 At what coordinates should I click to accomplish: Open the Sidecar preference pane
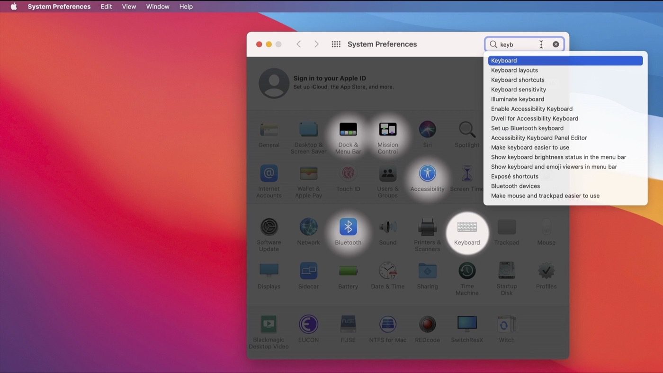308,271
